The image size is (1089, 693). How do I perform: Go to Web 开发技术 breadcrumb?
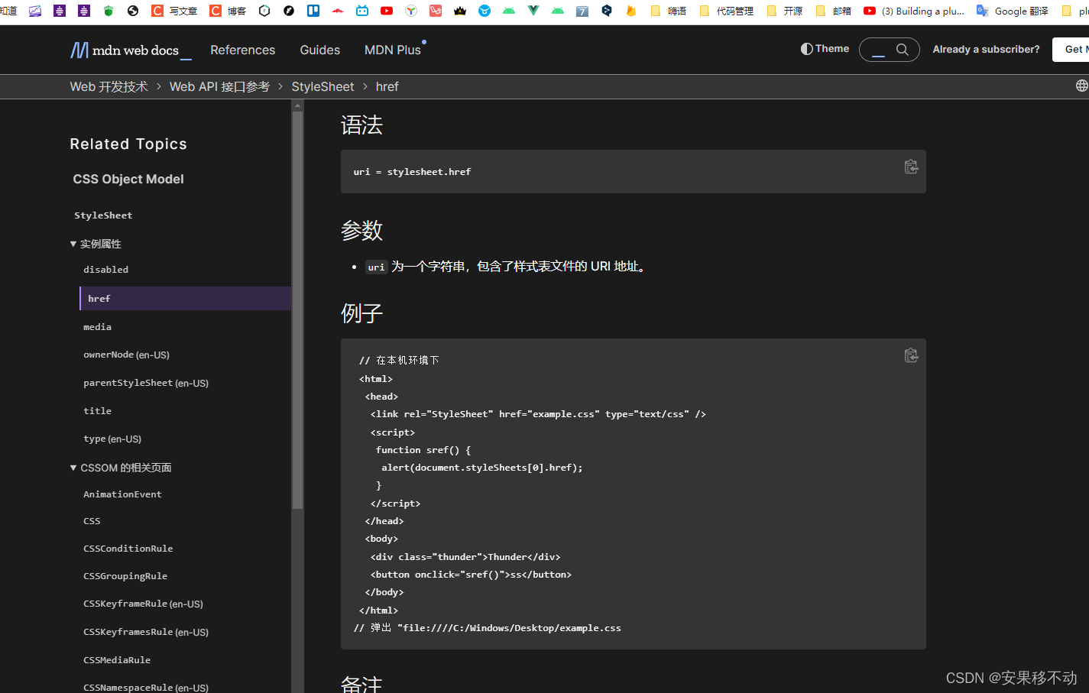click(x=109, y=86)
